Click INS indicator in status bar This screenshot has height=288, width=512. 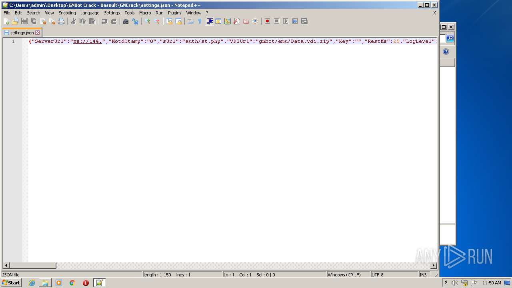pos(423,275)
